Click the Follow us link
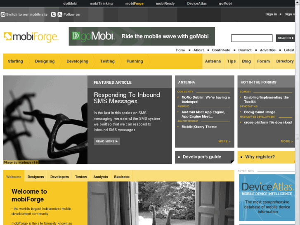The height and width of the screenshot is (225, 300). tap(71, 14)
